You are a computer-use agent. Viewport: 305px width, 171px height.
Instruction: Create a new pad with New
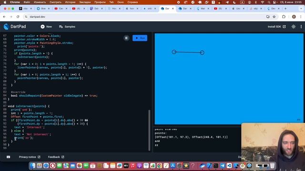click(x=46, y=27)
